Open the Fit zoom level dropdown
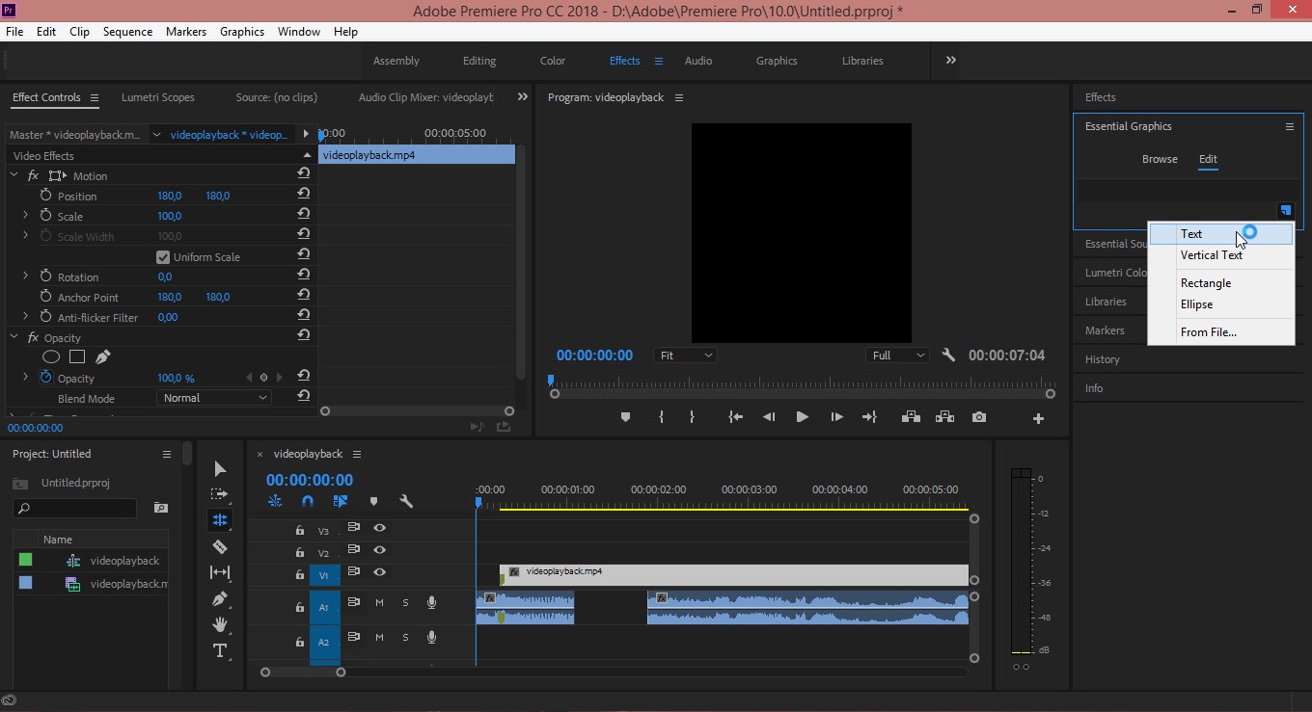The image size is (1312, 712). 686,356
